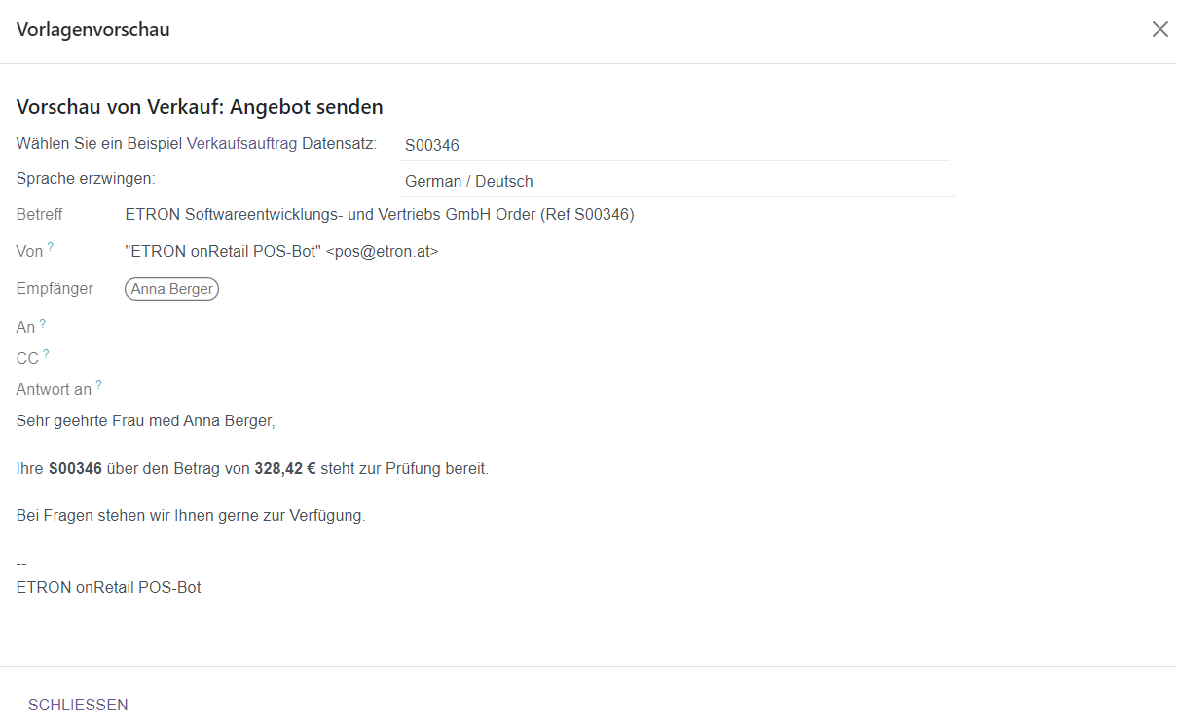This screenshot has width=1177, height=724.
Task: Click the Betreff subject line text
Action: (380, 214)
